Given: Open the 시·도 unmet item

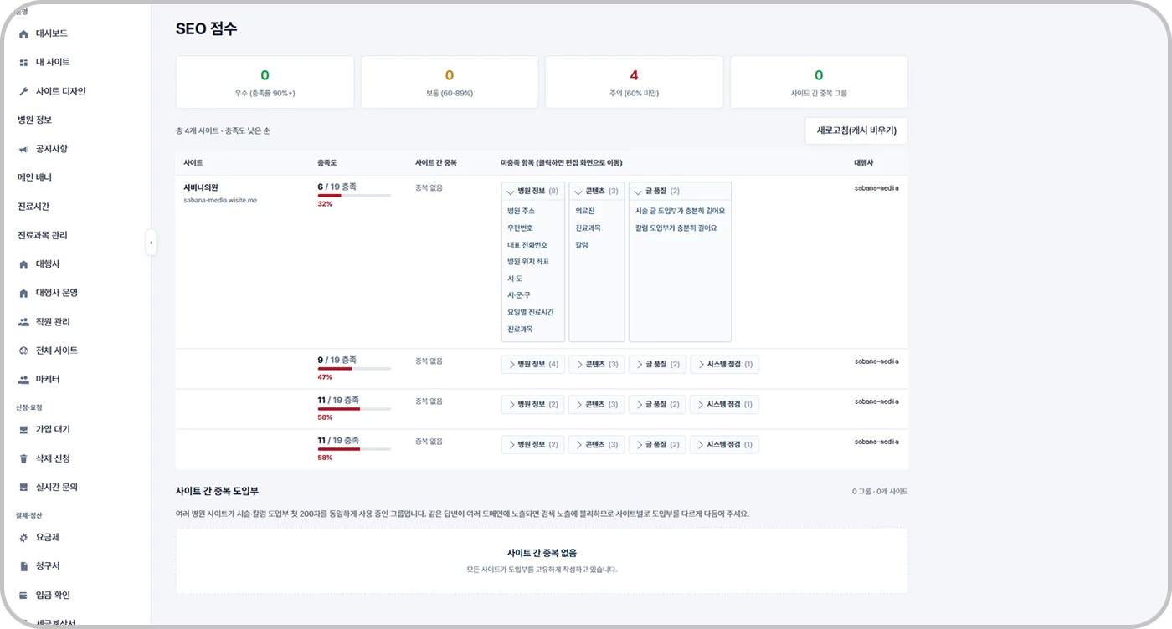Looking at the screenshot, I should [x=515, y=279].
